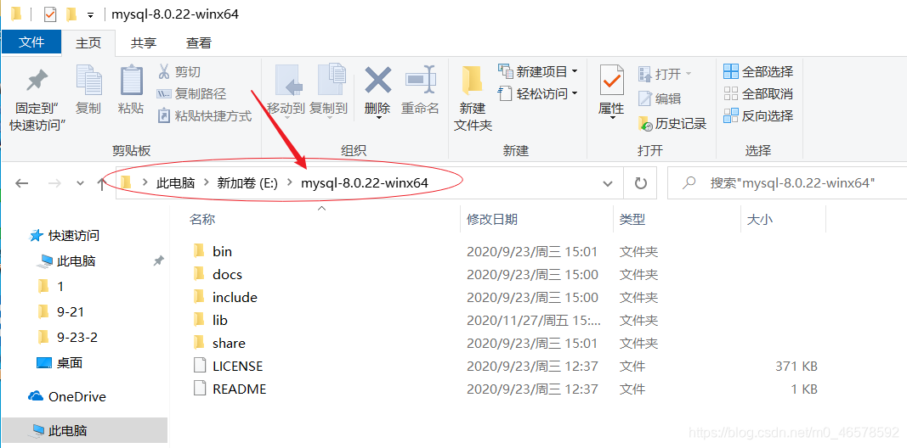Click 全部选择 (Select all)
The width and height of the screenshot is (907, 448).
point(758,71)
